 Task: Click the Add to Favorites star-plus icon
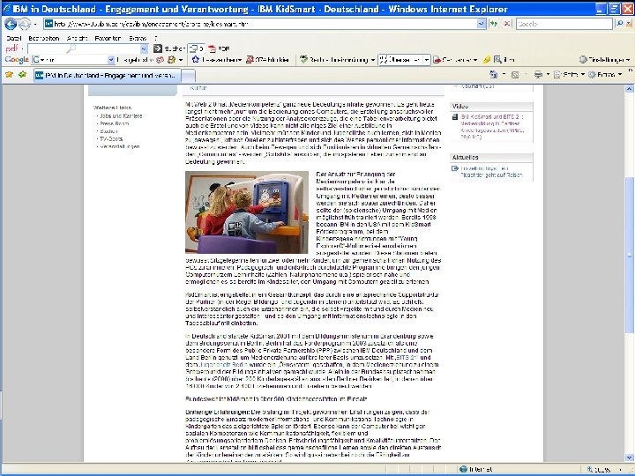23,74
